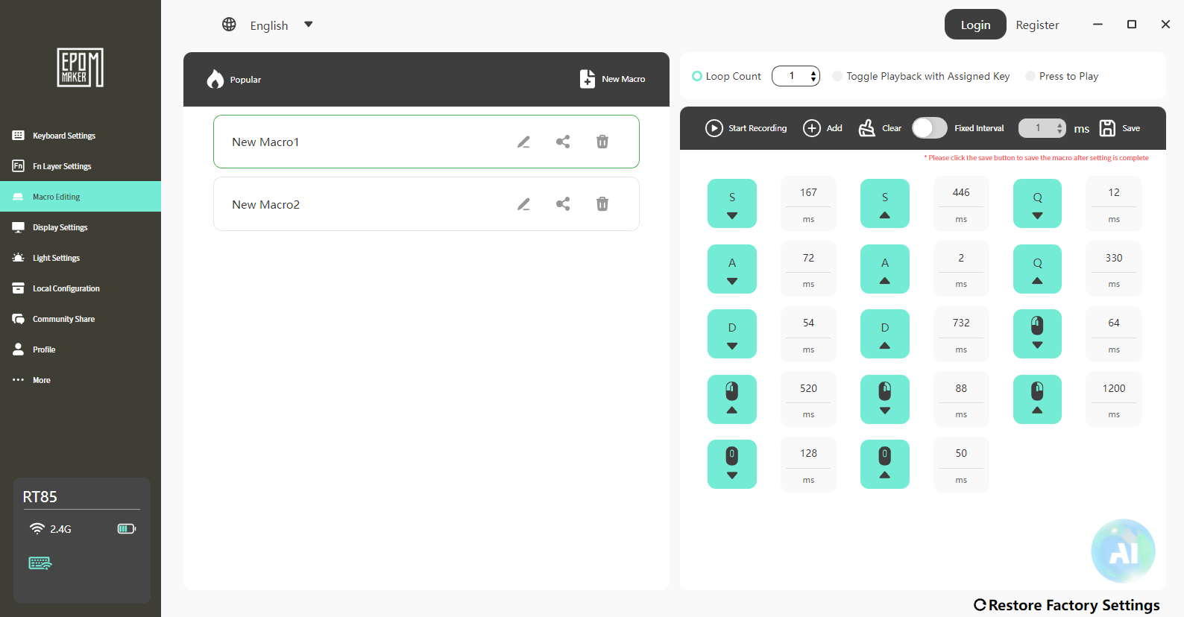Viewport: 1184px width, 617px height.
Task: Add a macro step with plus icon
Action: (812, 128)
